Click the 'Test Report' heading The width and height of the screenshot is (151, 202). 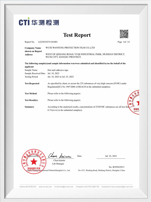tap(77, 35)
